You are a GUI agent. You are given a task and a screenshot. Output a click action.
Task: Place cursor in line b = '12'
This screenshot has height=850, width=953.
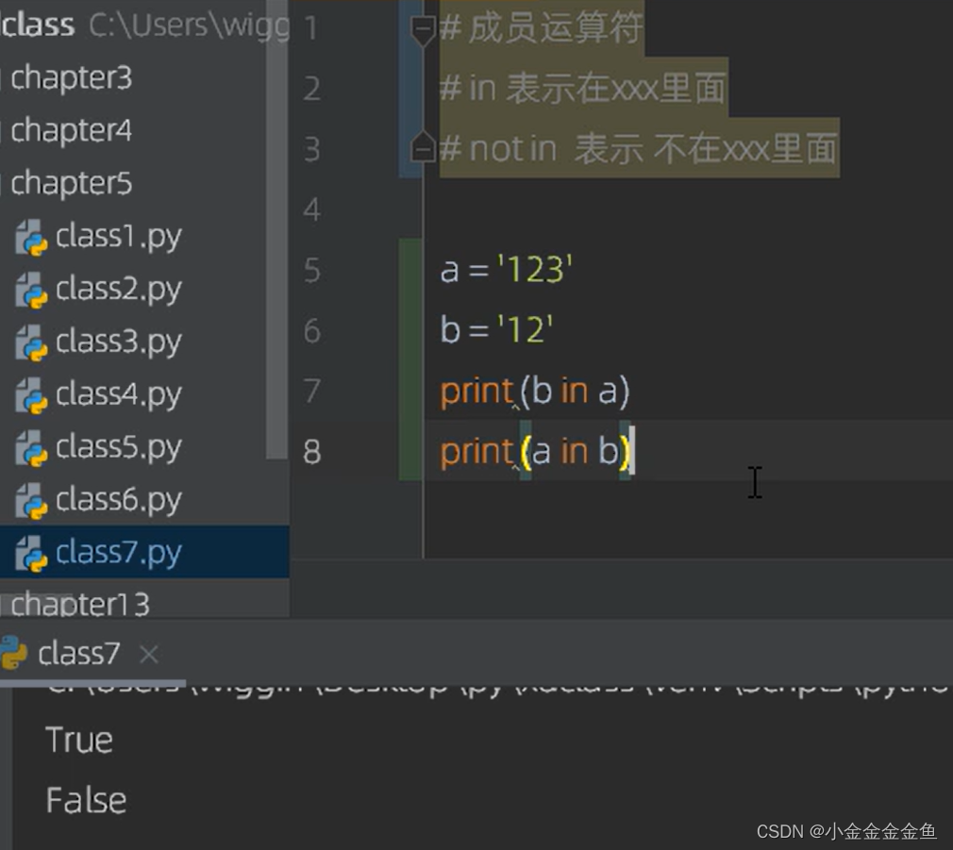coord(496,330)
